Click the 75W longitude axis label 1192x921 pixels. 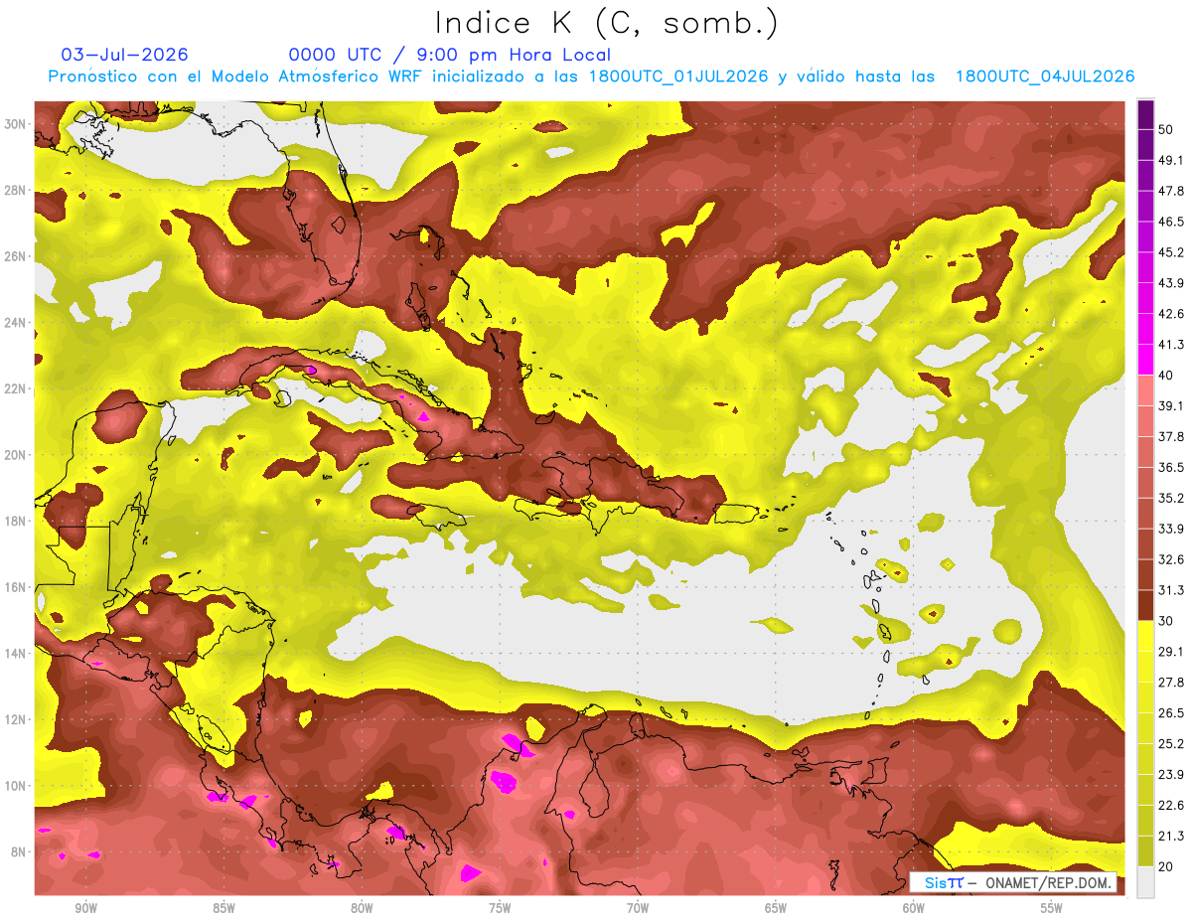pyautogui.click(x=500, y=908)
